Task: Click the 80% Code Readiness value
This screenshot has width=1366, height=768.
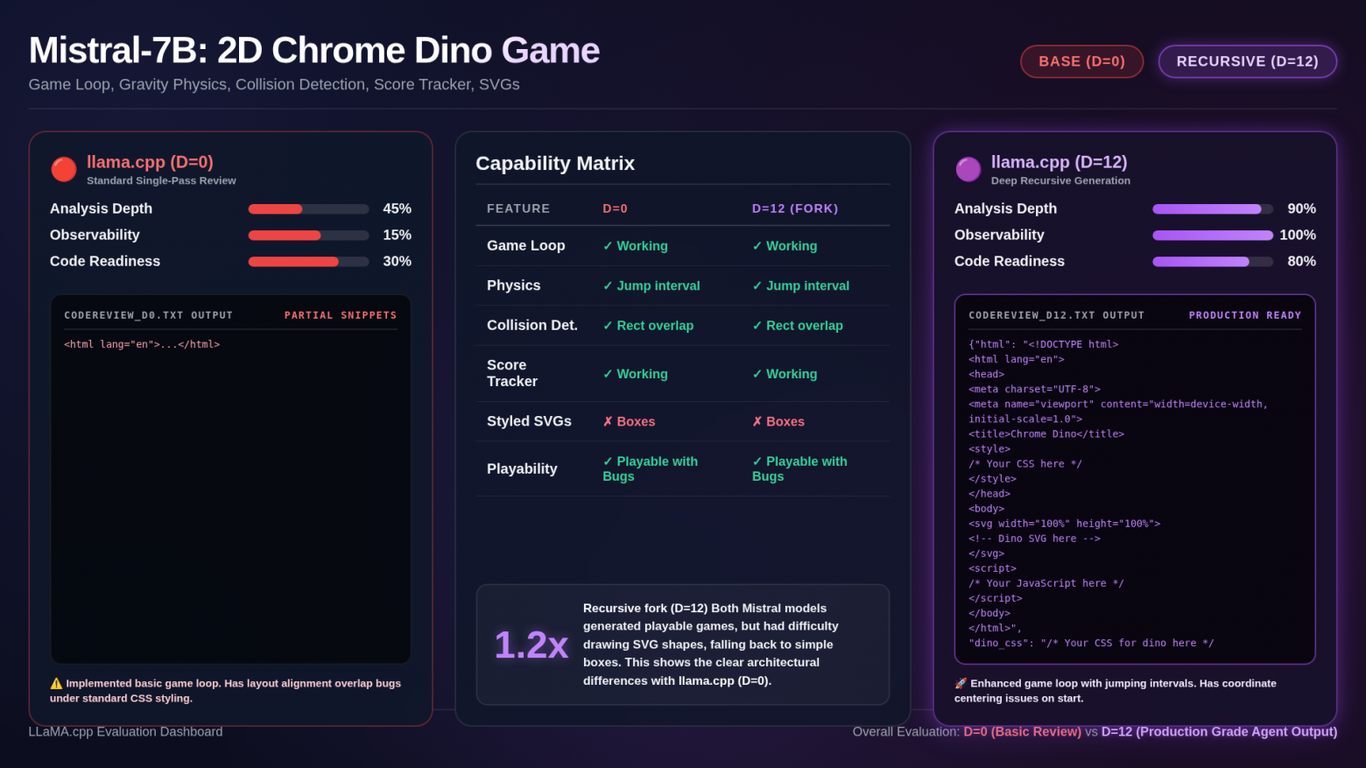Action: (x=1302, y=262)
